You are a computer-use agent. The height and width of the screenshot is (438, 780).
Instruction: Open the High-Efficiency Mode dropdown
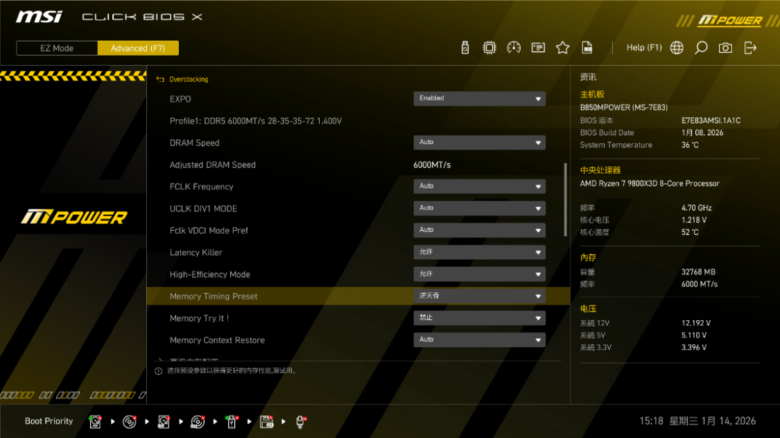480,274
